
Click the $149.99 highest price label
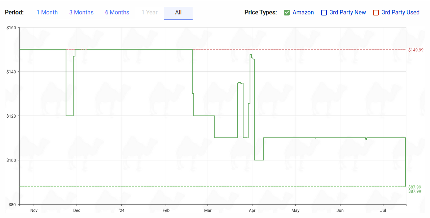point(416,50)
